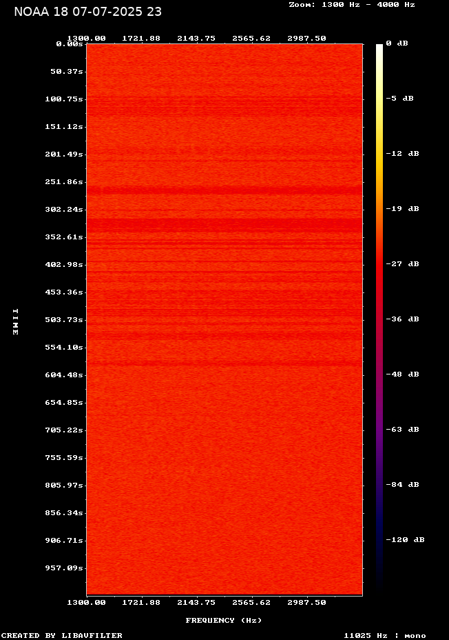Click the vertical TIME axis label
Viewport: 449px width, 640px height.
click(x=14, y=321)
